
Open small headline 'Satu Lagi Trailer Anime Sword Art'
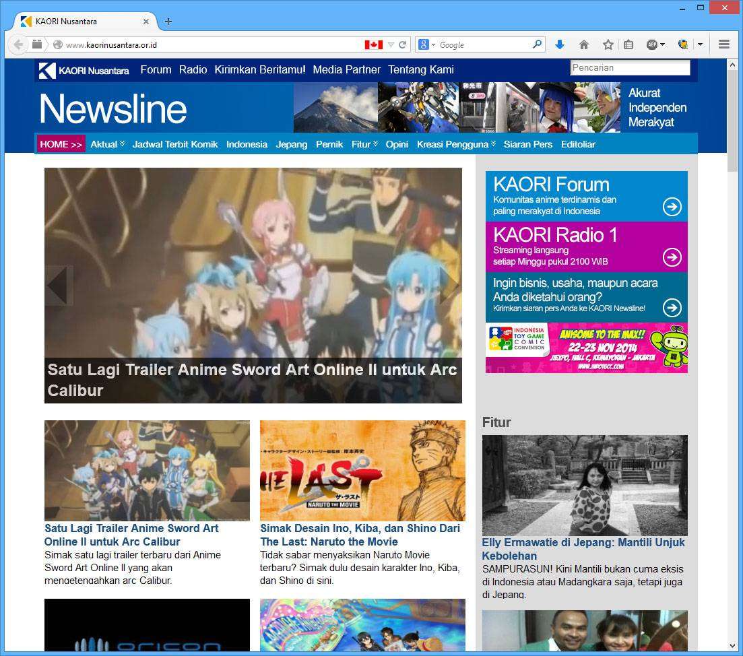pyautogui.click(x=131, y=535)
